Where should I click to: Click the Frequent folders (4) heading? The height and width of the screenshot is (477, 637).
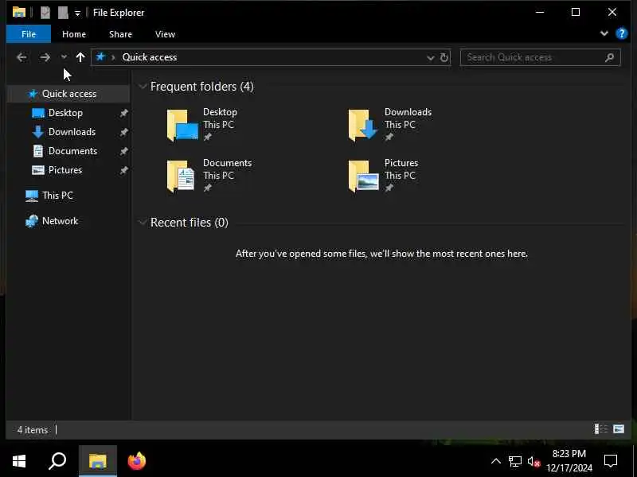pos(202,87)
